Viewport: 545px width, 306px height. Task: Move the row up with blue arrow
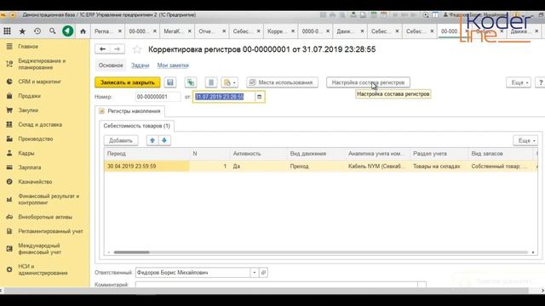pyautogui.click(x=152, y=140)
